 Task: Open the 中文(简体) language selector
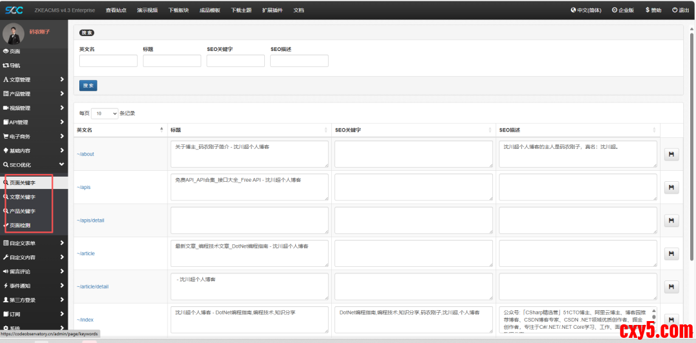tap(587, 10)
